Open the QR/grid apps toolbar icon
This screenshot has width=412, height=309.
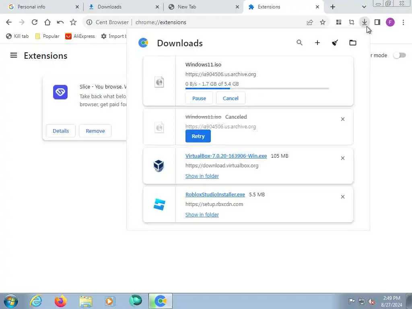tap(339, 23)
